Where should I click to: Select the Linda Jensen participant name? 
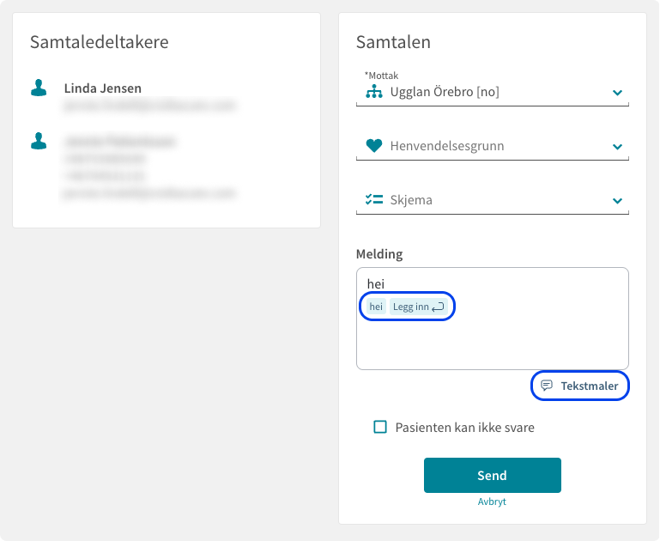pyautogui.click(x=103, y=88)
